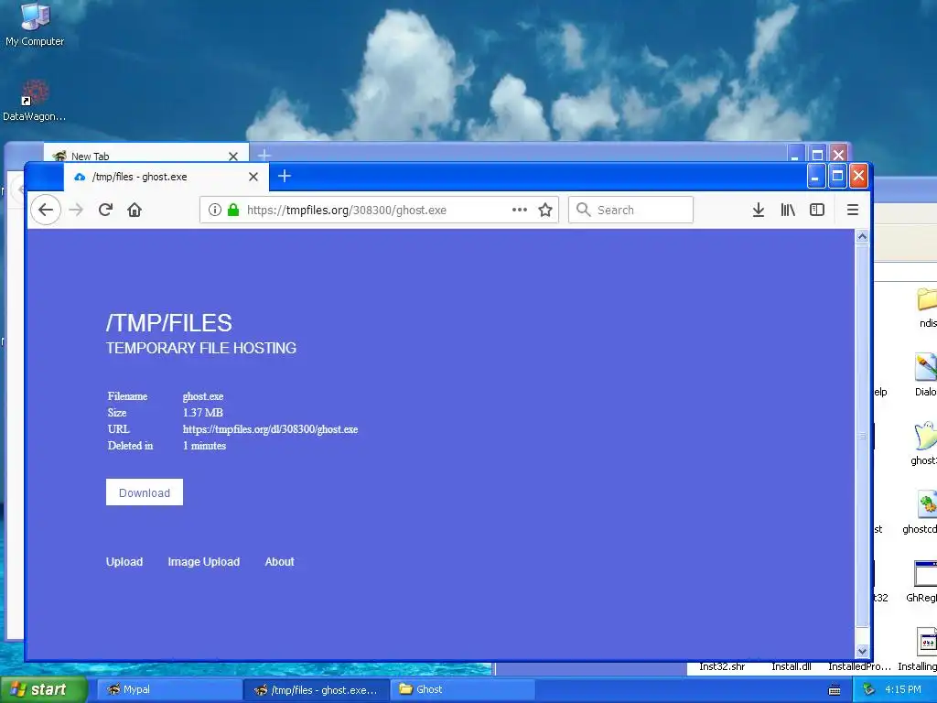Screen dimensions: 937x703
Task: Select the ghost icon file in Ghost folder
Action: (924, 442)
